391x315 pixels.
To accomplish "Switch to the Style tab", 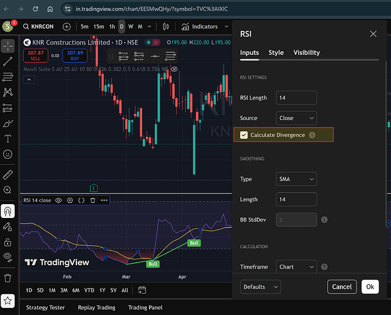I will point(276,53).
